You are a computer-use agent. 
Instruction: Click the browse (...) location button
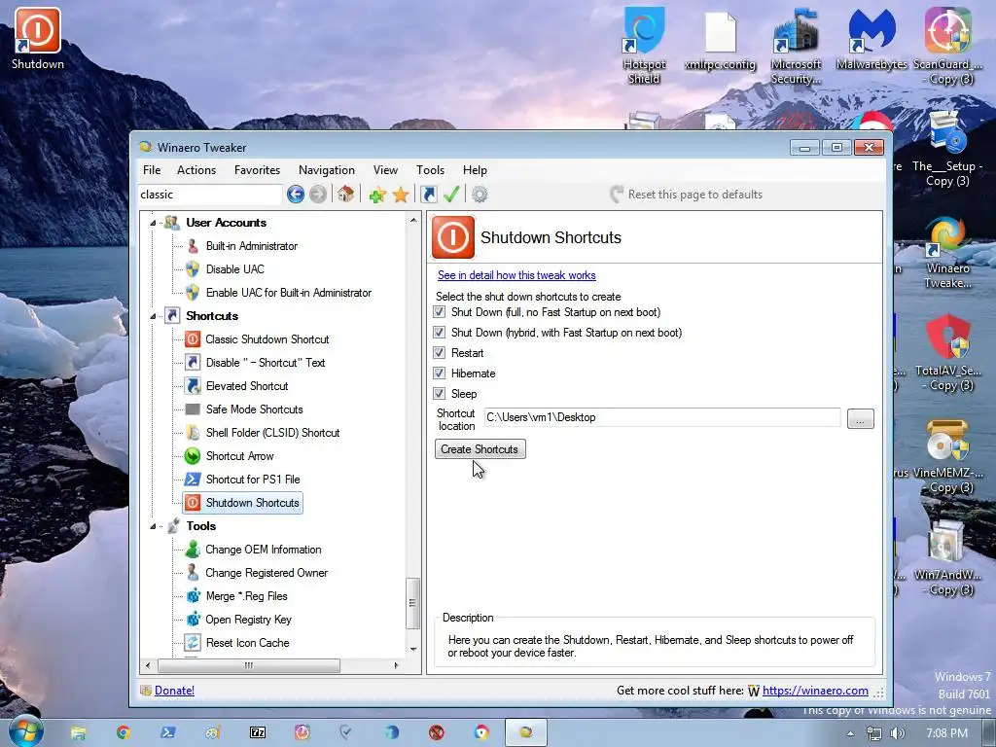tap(860, 418)
